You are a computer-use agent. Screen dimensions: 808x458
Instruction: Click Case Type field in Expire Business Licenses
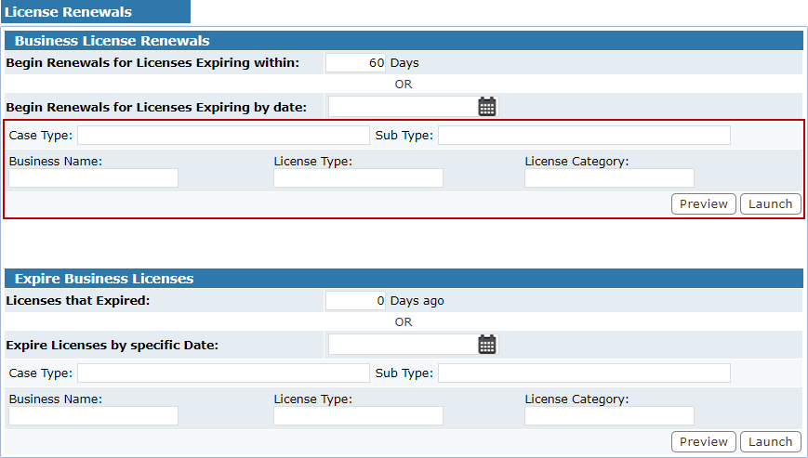[x=224, y=373]
